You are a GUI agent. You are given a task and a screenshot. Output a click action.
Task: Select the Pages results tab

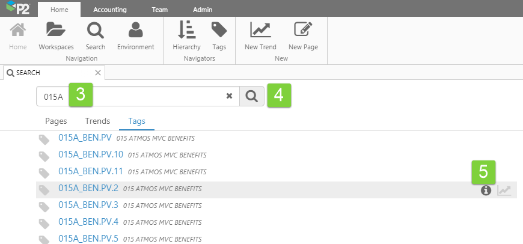tap(56, 121)
